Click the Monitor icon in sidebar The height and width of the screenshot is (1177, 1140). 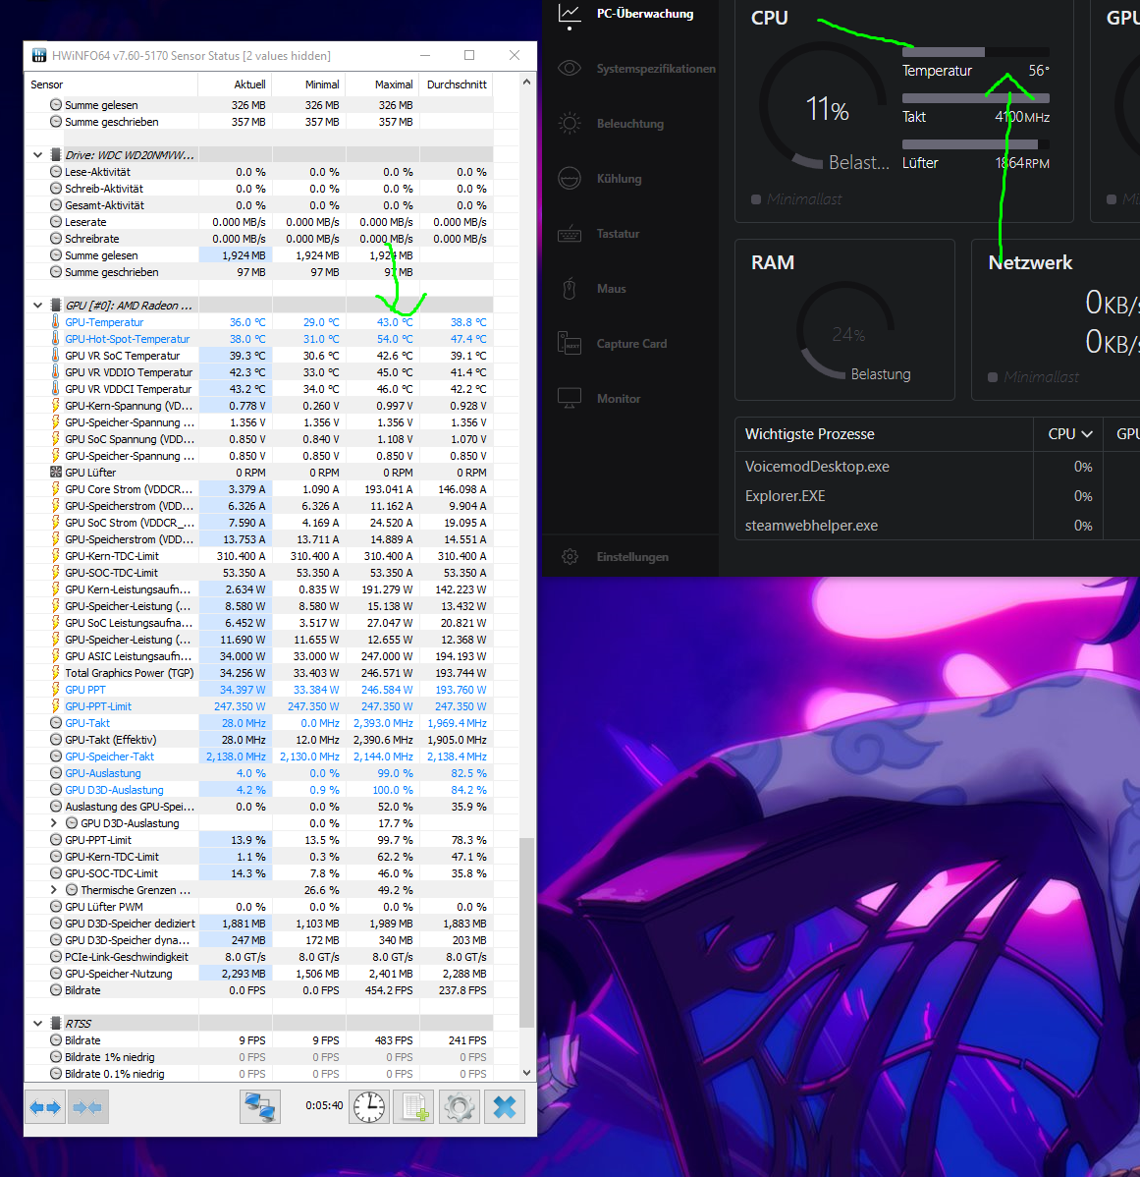570,399
